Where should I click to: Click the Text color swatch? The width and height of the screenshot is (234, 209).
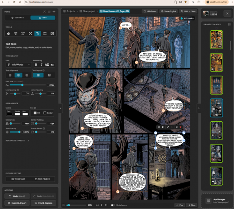[9, 114]
